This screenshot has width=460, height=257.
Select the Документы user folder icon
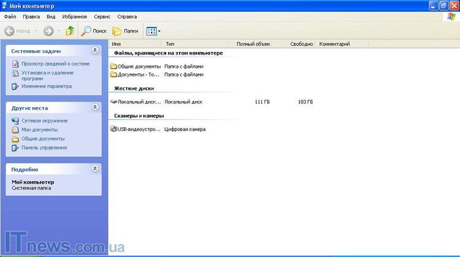click(x=113, y=74)
